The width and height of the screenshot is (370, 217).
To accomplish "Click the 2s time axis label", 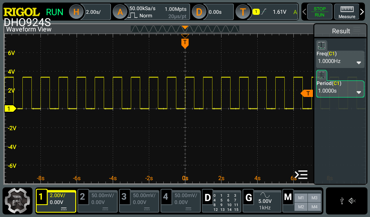I will click(x=221, y=178).
